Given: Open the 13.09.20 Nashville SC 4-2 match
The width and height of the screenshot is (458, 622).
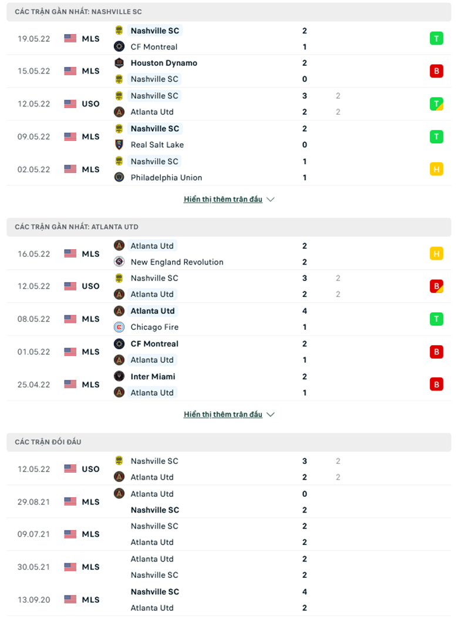Looking at the screenshot, I should click(x=229, y=600).
